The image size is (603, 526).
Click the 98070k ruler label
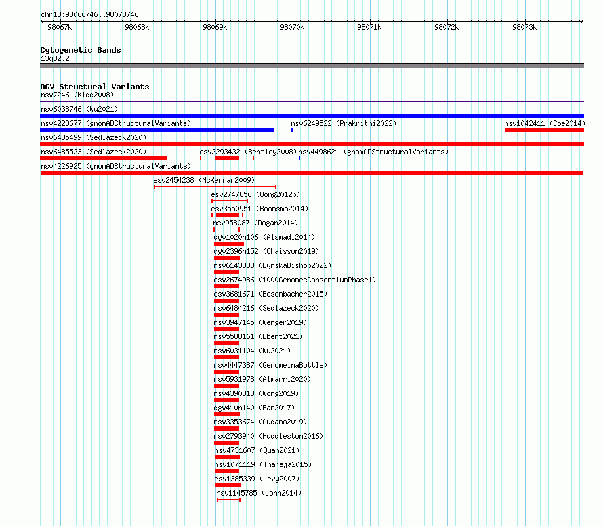coord(292,27)
